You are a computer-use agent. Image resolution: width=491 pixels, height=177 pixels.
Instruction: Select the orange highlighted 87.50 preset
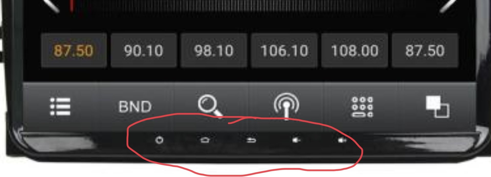74,50
